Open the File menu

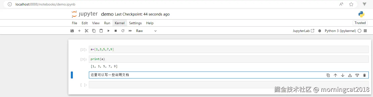click(x=75, y=23)
